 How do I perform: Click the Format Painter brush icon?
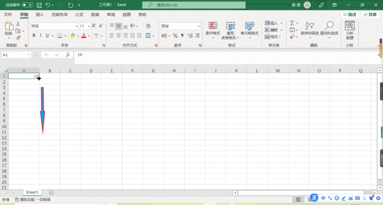point(18,38)
